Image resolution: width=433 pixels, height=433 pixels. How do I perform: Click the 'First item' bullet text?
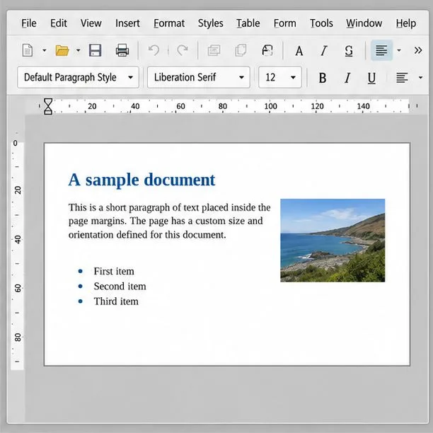tap(114, 271)
